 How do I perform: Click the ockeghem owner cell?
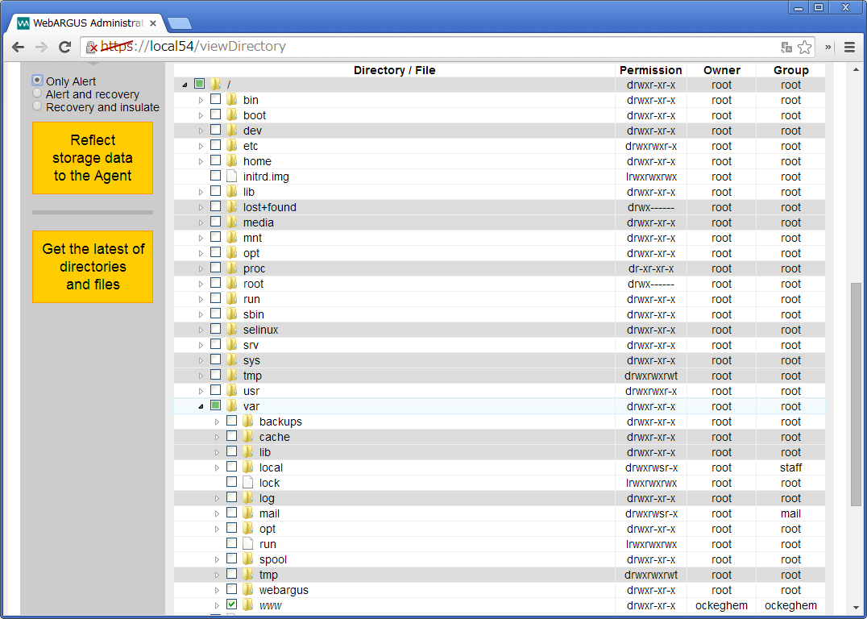tap(721, 605)
